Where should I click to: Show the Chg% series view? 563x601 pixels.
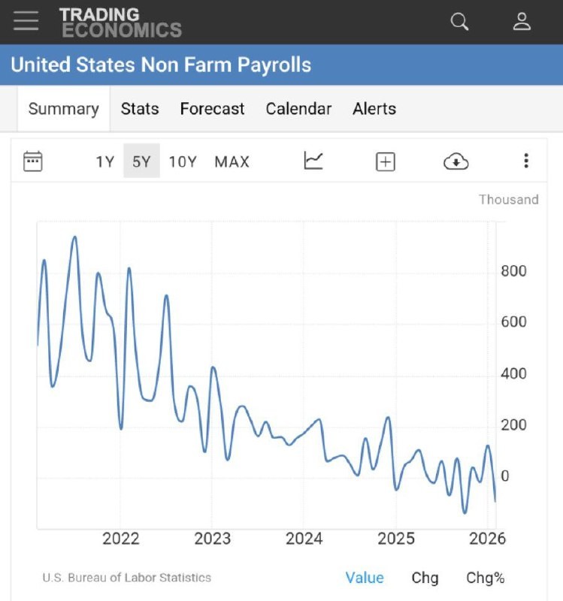(x=486, y=578)
